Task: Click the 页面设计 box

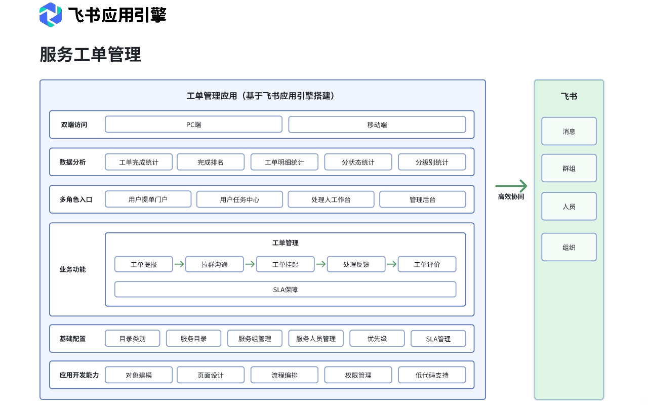Action: tap(211, 375)
